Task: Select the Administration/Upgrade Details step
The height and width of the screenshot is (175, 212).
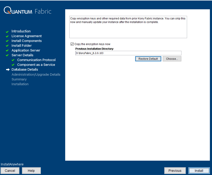Action: [x=36, y=75]
